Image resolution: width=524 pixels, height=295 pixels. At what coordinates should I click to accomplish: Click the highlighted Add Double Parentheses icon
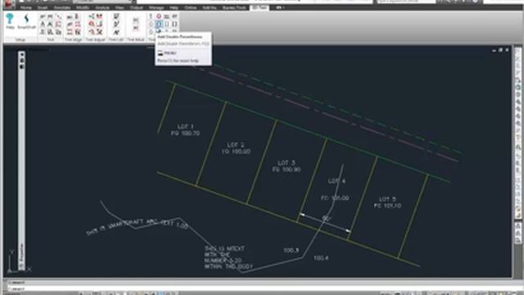click(159, 24)
